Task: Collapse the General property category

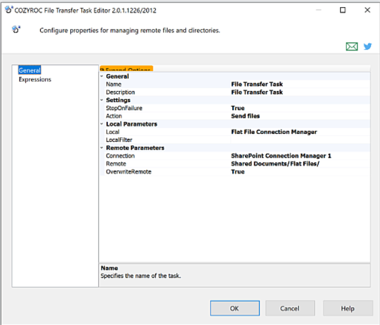Action: pos(101,76)
